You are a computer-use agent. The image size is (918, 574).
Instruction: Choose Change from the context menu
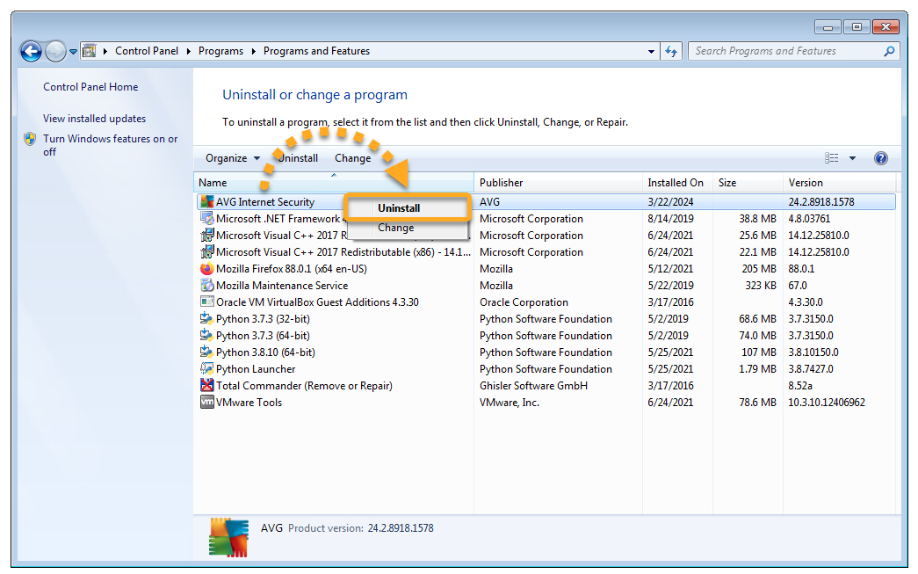(x=395, y=228)
